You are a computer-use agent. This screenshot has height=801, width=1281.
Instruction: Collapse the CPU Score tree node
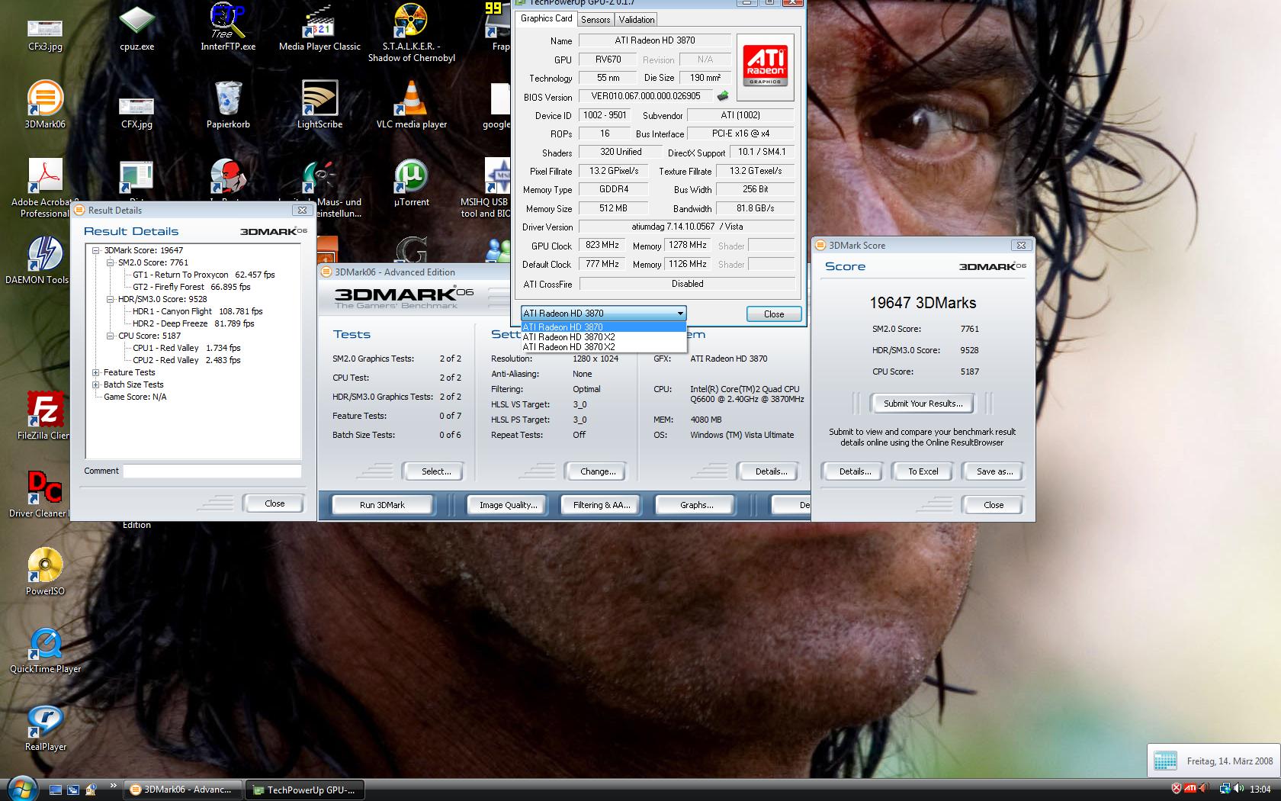point(110,336)
